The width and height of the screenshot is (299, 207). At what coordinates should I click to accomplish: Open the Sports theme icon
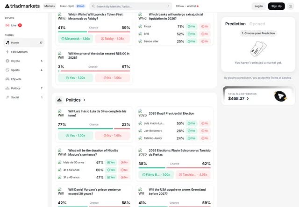coord(7,70)
